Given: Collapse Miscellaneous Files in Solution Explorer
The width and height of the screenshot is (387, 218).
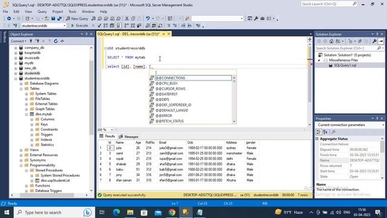Looking at the screenshot, I should click(x=319, y=60).
